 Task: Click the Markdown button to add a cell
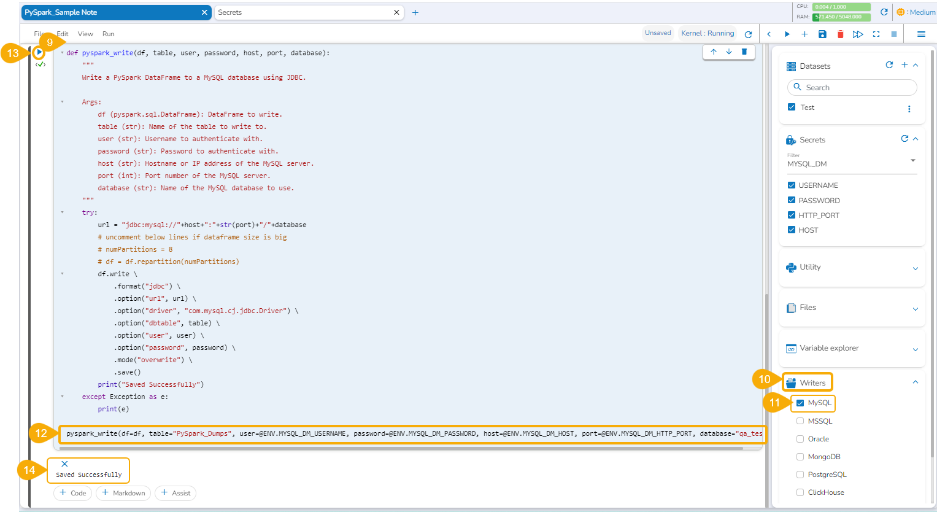[123, 493]
